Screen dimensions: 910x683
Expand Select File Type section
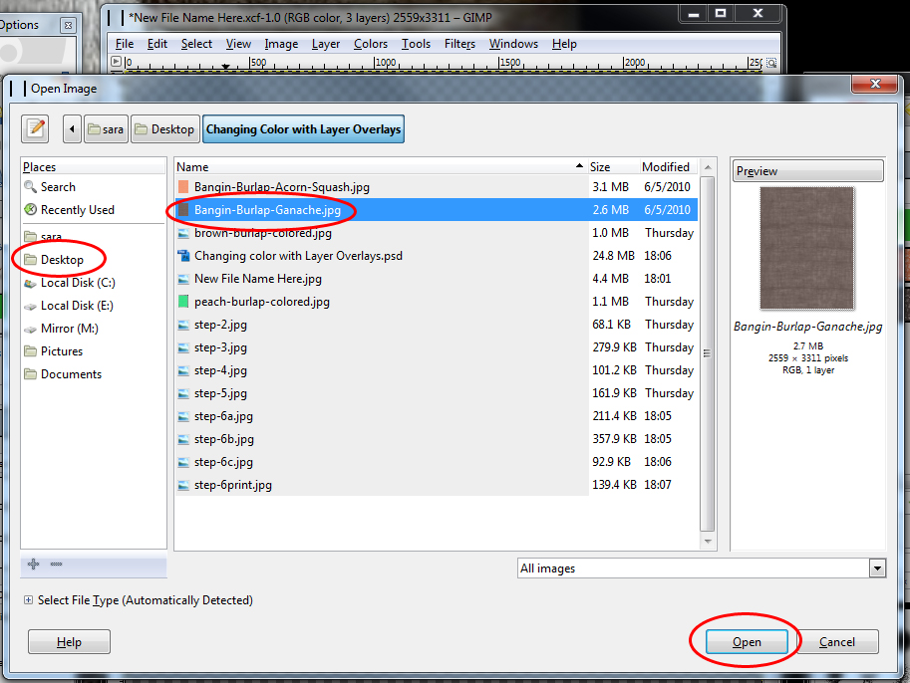140,600
